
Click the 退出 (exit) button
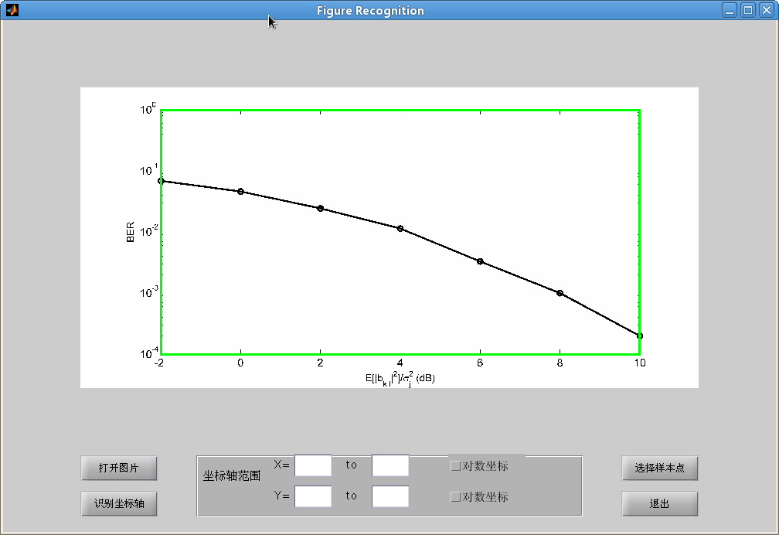pyautogui.click(x=660, y=503)
